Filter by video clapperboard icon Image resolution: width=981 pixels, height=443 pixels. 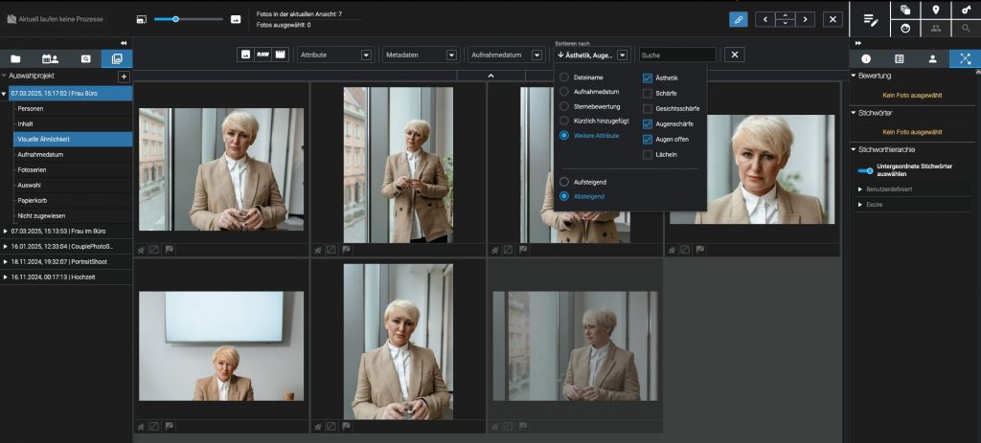(x=280, y=55)
